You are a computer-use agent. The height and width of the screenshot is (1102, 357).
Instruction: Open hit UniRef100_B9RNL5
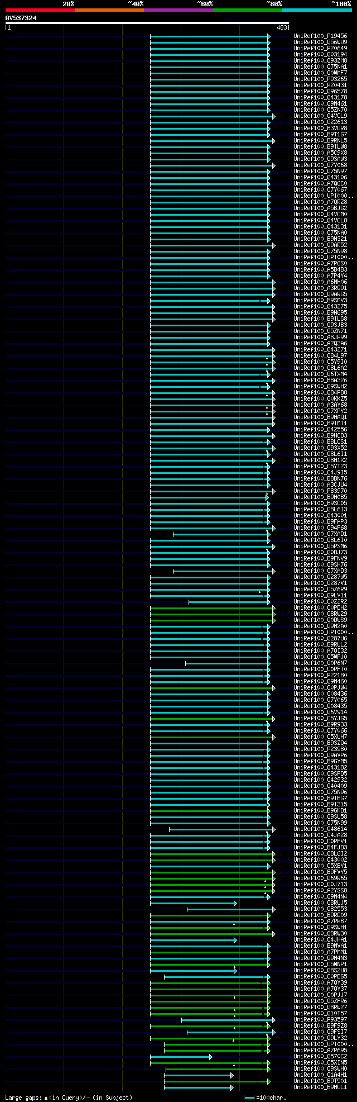coord(320,141)
